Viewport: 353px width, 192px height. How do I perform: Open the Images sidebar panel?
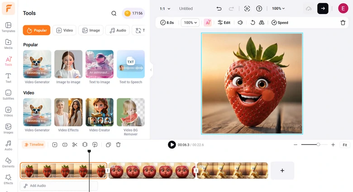8,129
